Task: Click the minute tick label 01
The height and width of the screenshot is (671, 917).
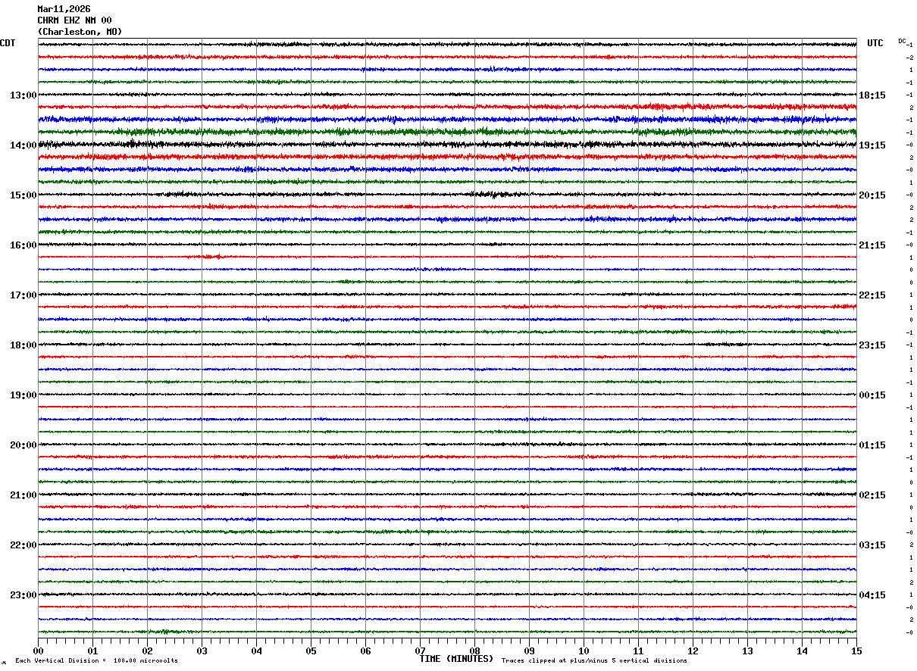Action: point(92,651)
